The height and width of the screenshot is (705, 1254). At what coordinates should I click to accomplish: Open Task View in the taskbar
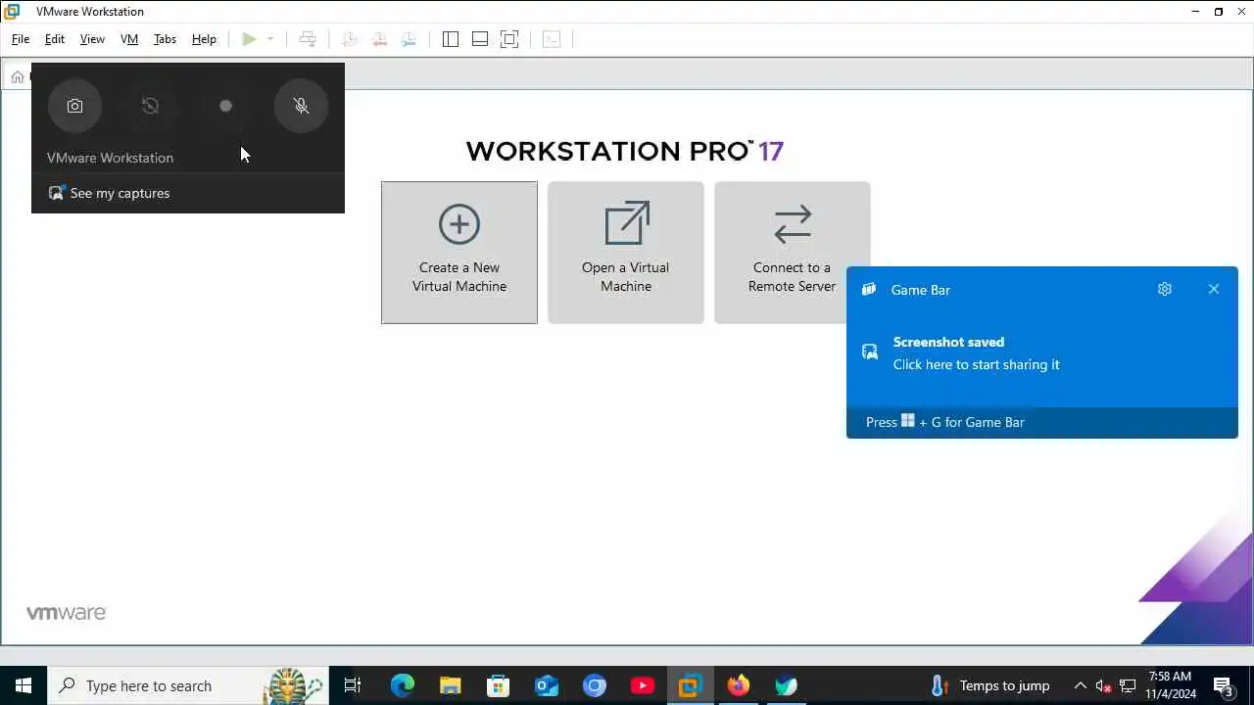pos(353,685)
